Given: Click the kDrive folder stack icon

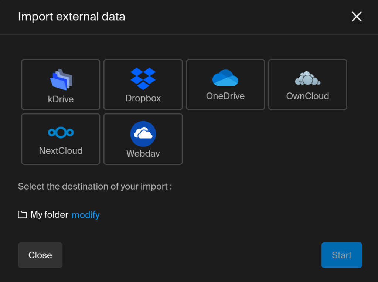Looking at the screenshot, I should [61, 80].
